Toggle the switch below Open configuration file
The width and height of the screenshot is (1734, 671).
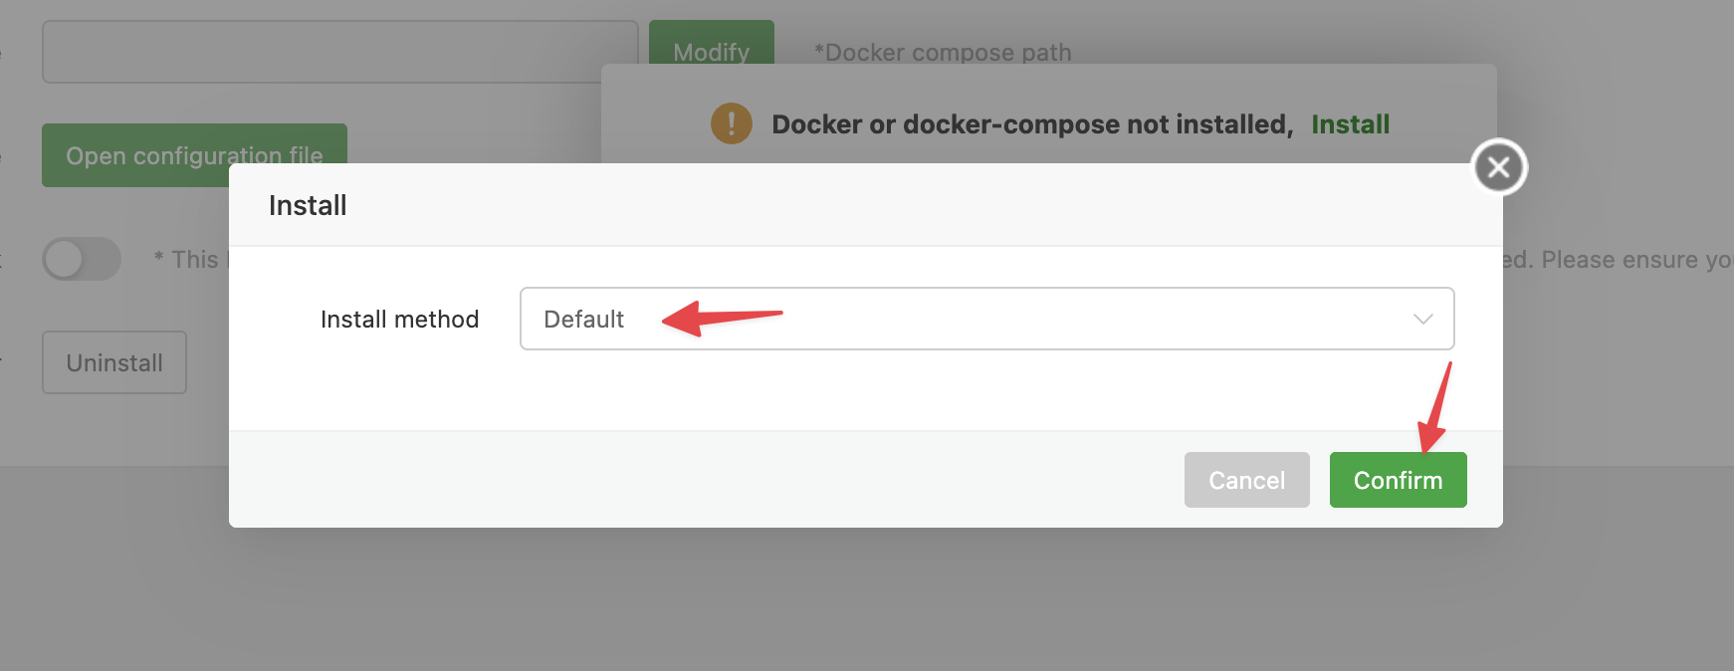(82, 260)
